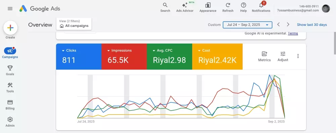This screenshot has height=133, width=336.
Task: View Notifications bell
Action: 261,7
